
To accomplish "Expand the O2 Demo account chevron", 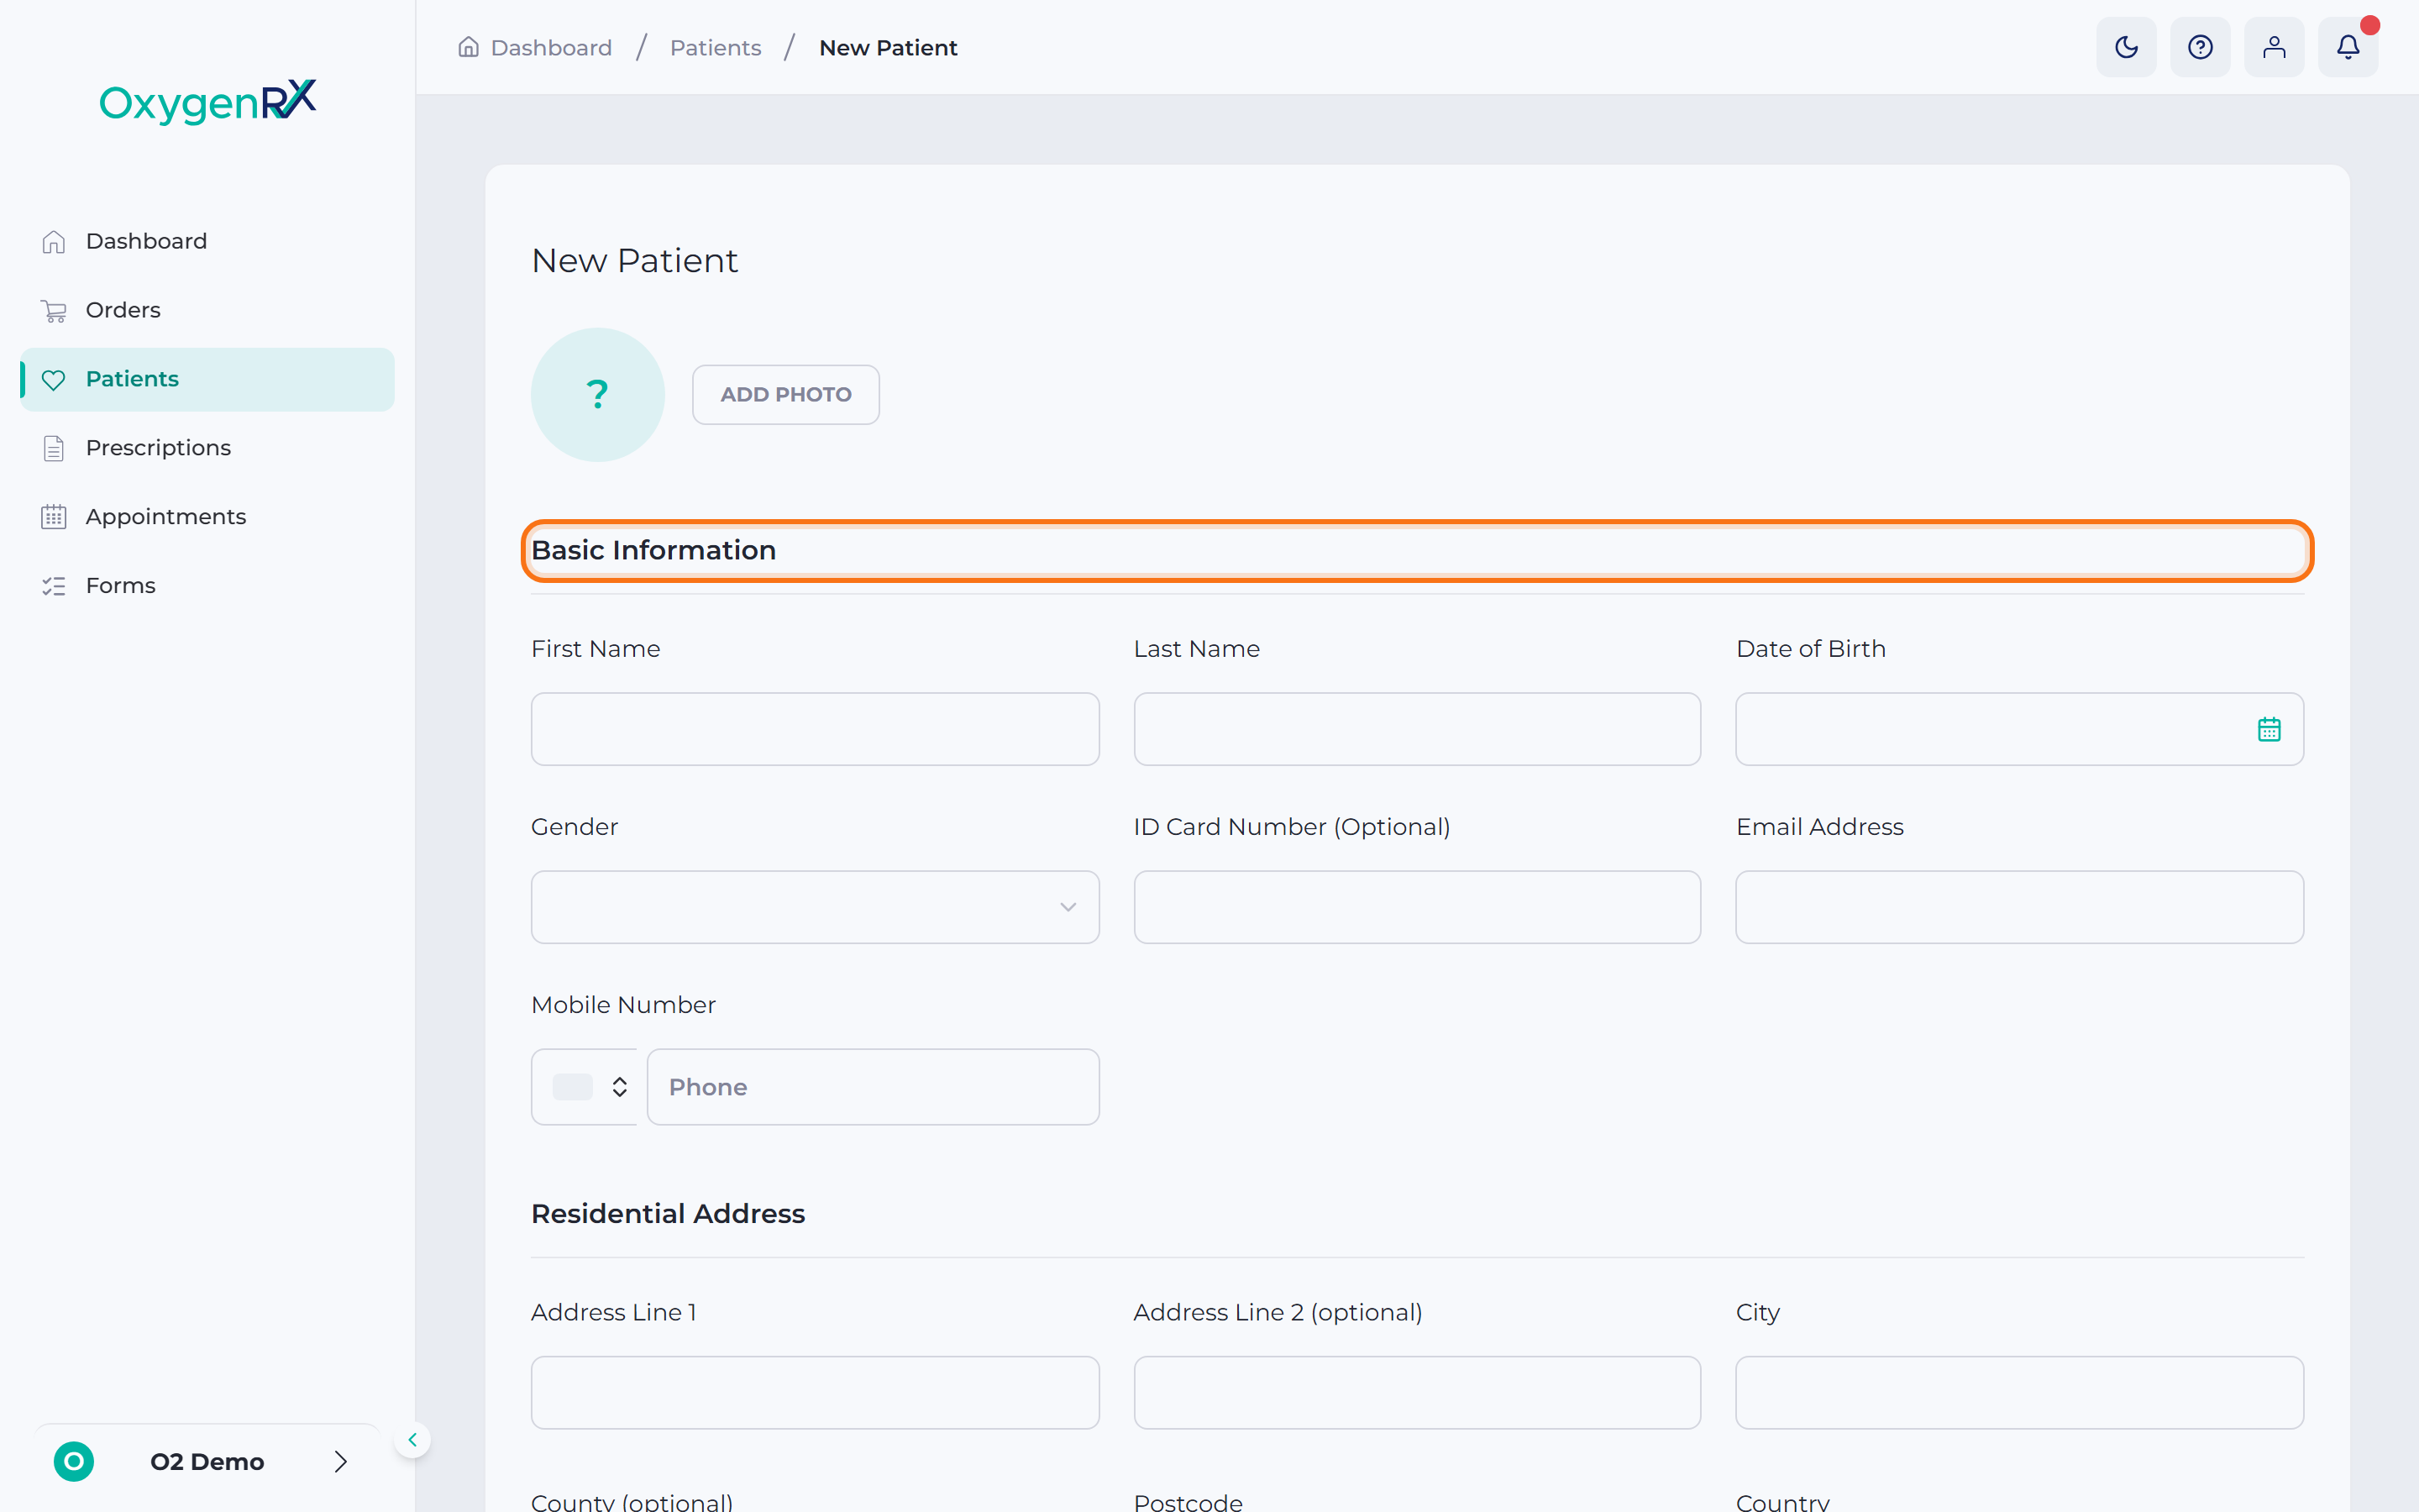I will (x=340, y=1461).
